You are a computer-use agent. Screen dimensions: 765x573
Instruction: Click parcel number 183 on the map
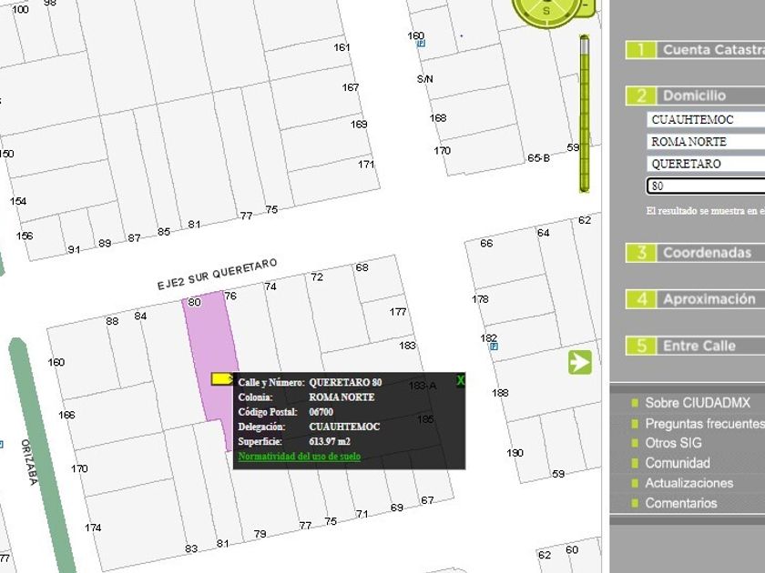pyautogui.click(x=407, y=346)
